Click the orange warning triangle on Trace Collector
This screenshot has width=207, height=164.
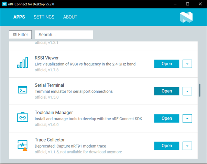[25, 149]
